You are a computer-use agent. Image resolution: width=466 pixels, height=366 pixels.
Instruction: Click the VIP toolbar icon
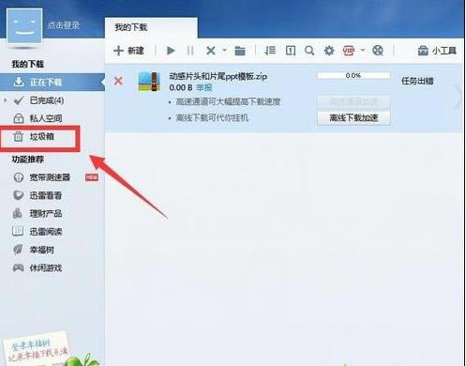(x=349, y=51)
